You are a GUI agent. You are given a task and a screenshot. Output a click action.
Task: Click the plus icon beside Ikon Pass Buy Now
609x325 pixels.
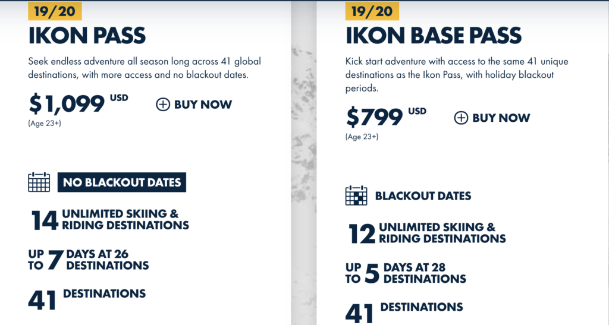coord(163,105)
